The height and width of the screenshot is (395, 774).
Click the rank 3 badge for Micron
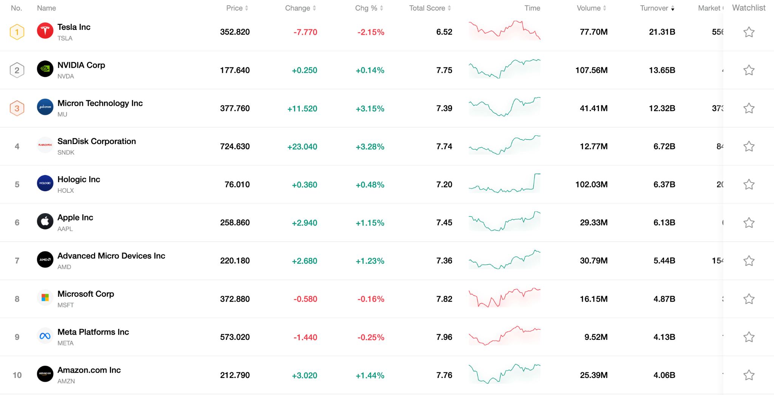pyautogui.click(x=17, y=108)
